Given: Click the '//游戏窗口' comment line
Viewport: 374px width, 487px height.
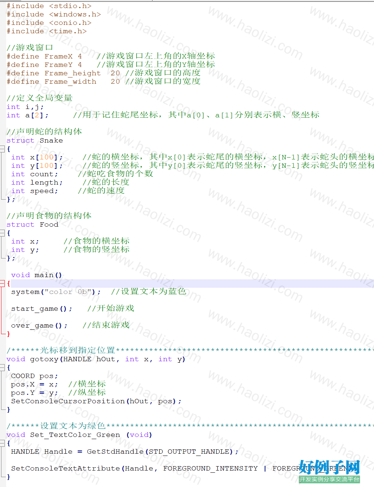Looking at the screenshot, I should pyautogui.click(x=30, y=48).
